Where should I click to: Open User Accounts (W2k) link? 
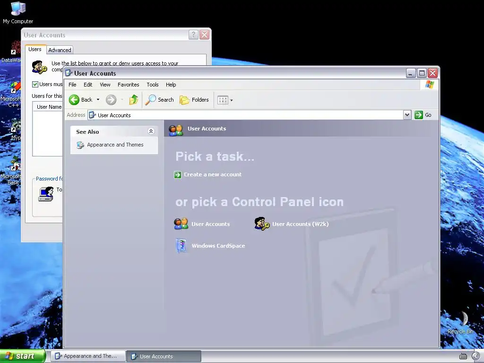pyautogui.click(x=300, y=224)
